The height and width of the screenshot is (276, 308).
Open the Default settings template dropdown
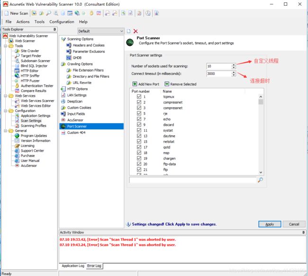pyautogui.click(x=101, y=31)
